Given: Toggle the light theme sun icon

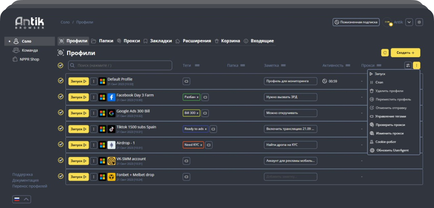Looking at the screenshot, I should (x=419, y=22).
